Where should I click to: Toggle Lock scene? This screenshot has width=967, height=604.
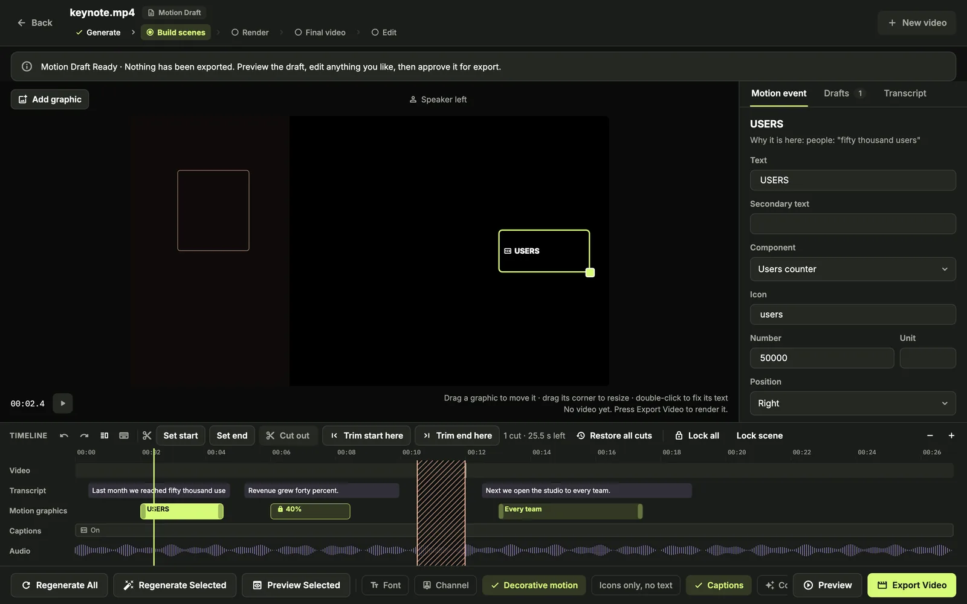click(x=759, y=435)
